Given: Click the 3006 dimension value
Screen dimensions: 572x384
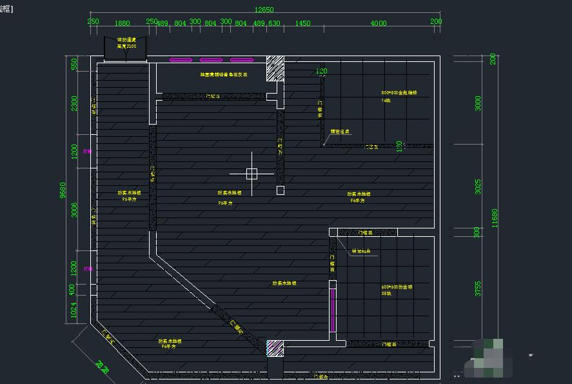Looking at the screenshot, I should pos(74,210).
